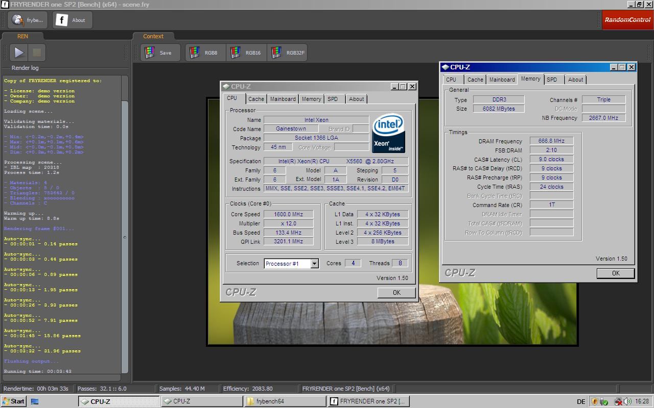Screen dimensions: 654x408
Task: Switch to SPD tab in Memory CPU-Z window
Action: coord(552,80)
